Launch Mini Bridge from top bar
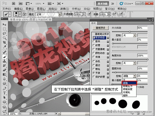Screen dimensions: 155x116 click(x=20, y=4)
